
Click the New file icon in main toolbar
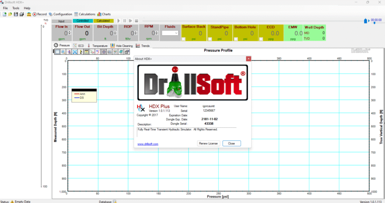click(x=5, y=14)
